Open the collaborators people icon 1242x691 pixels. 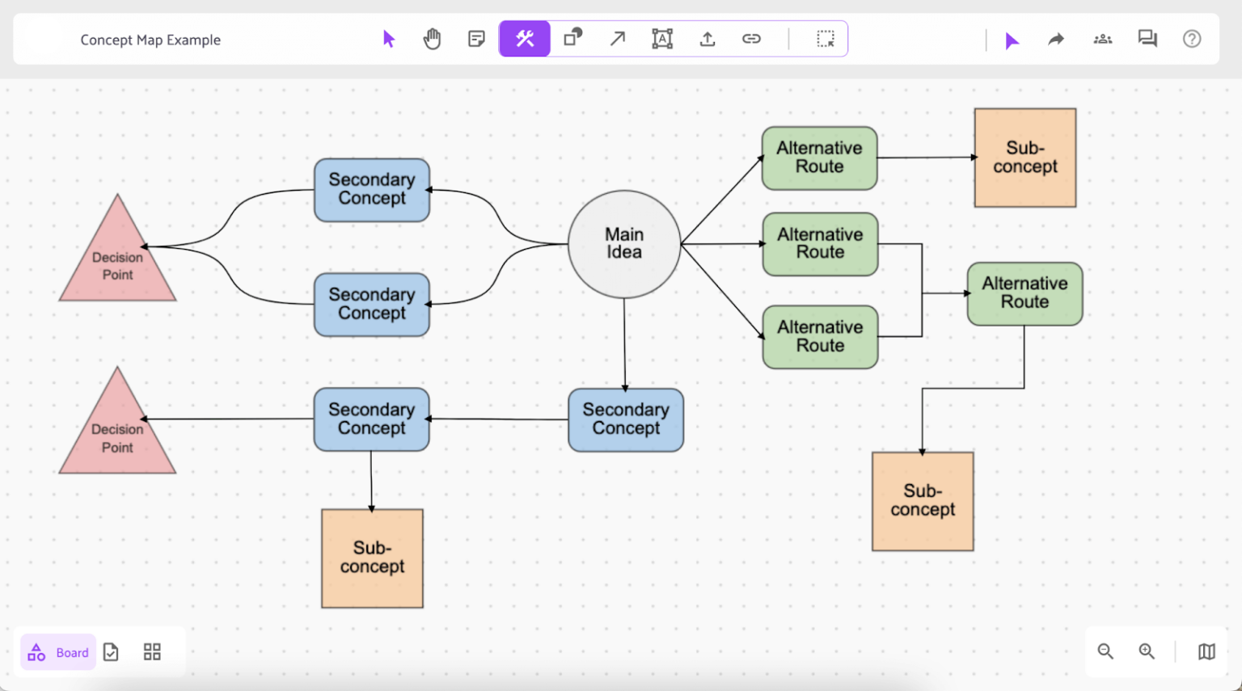point(1102,39)
